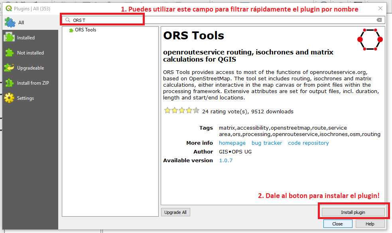
Task: Select the All plugins tab
Action: [30, 22]
